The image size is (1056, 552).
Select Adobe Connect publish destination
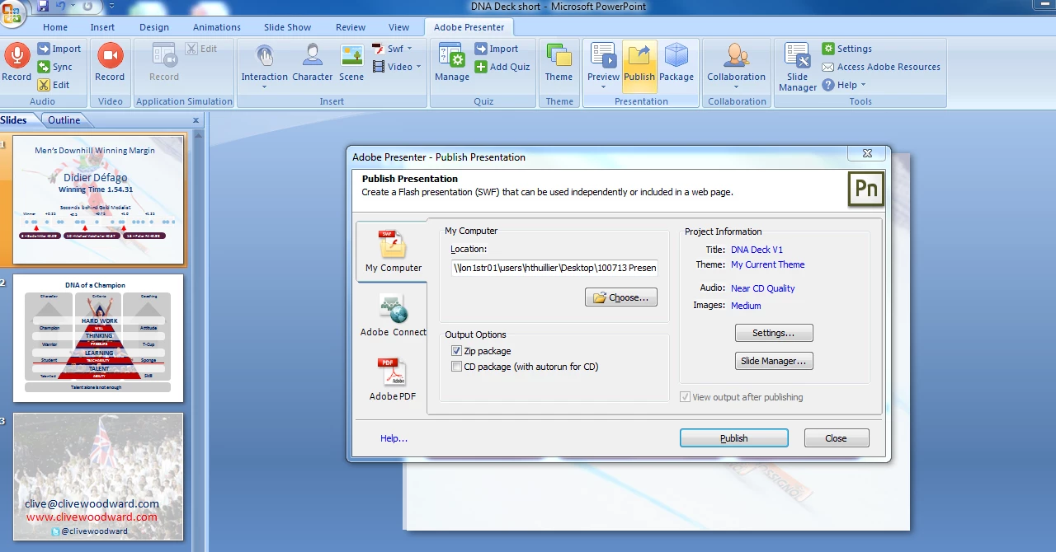(394, 315)
